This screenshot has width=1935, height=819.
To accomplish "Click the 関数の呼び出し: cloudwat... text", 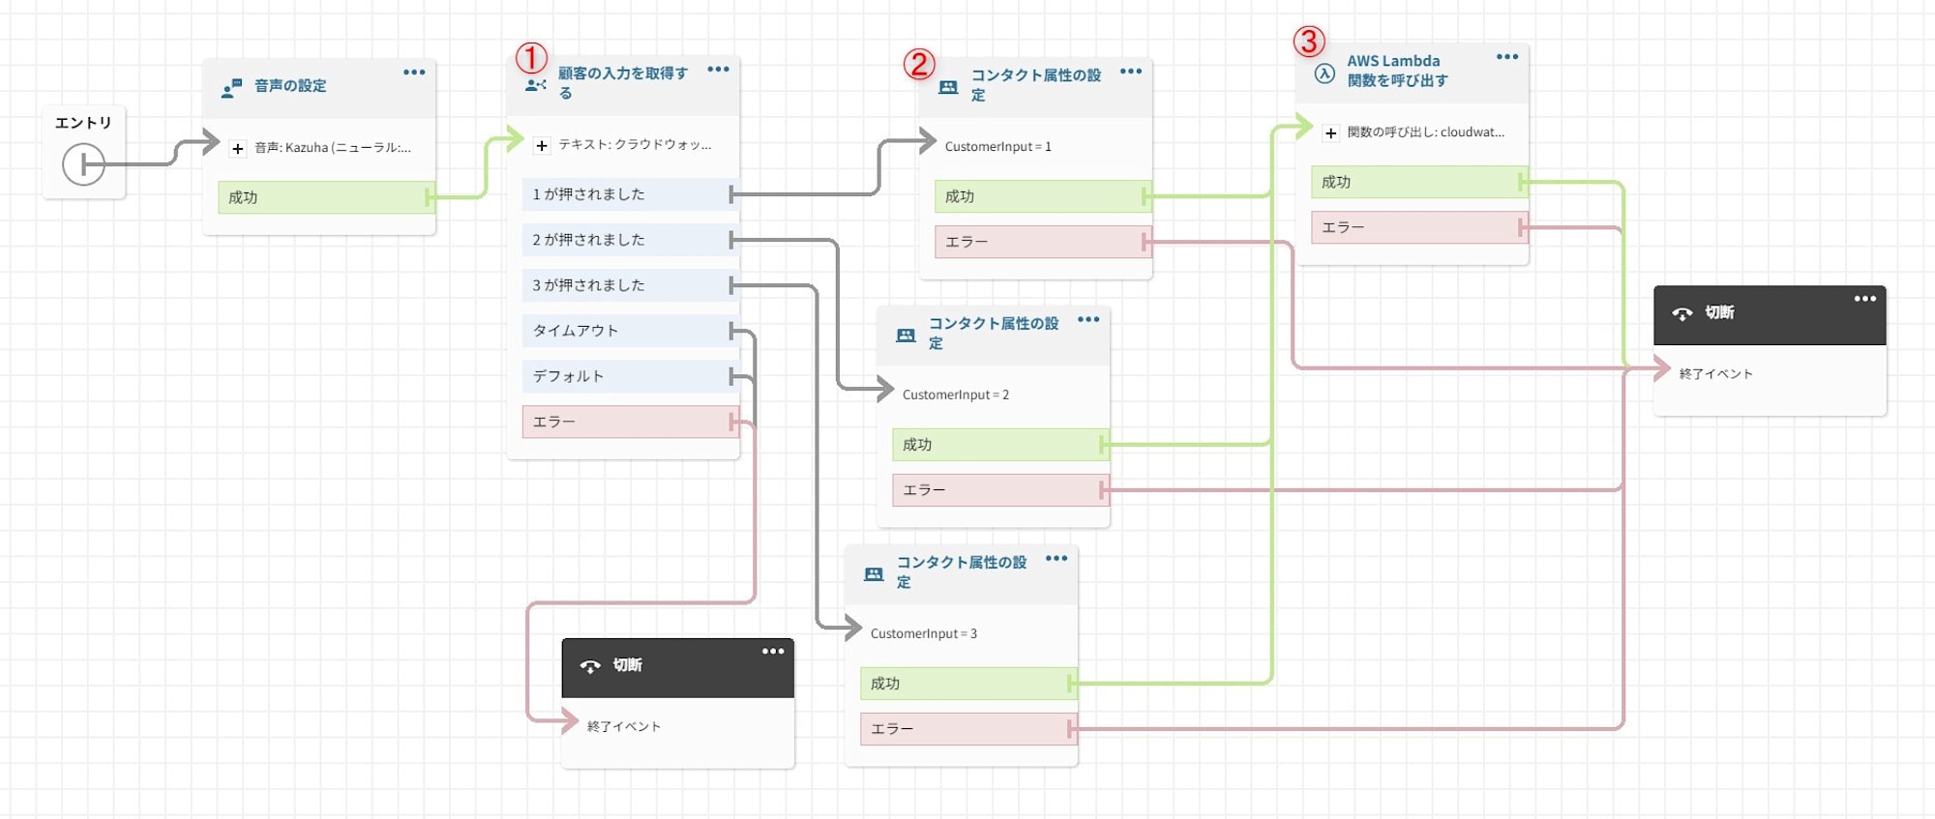I will pyautogui.click(x=1426, y=132).
